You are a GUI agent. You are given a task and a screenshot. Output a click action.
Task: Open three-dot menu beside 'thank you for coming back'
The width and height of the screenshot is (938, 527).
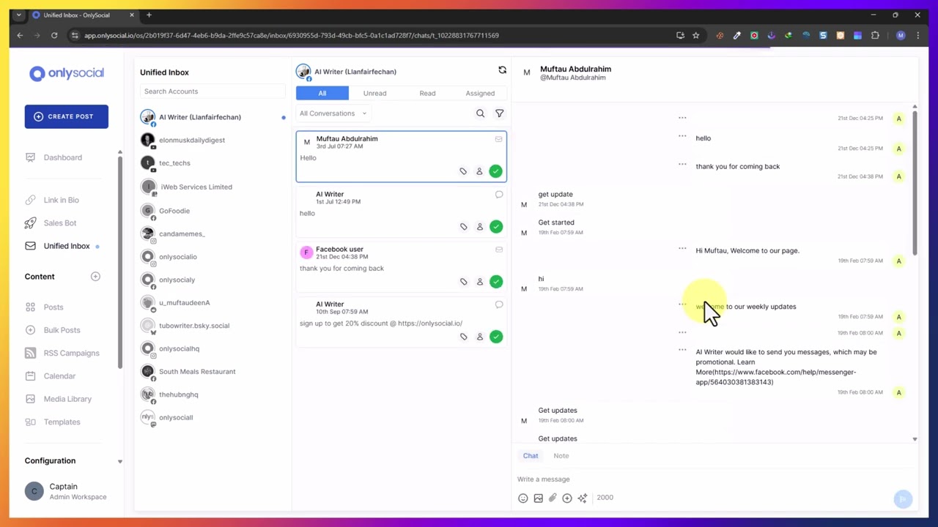(x=682, y=164)
